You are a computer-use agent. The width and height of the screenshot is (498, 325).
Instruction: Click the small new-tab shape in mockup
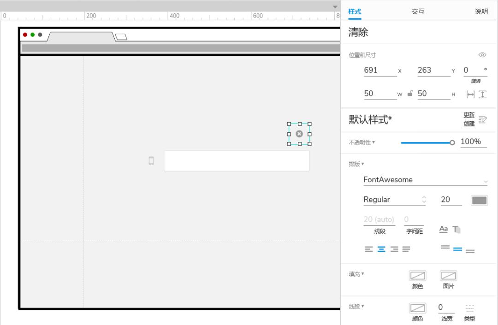121,37
